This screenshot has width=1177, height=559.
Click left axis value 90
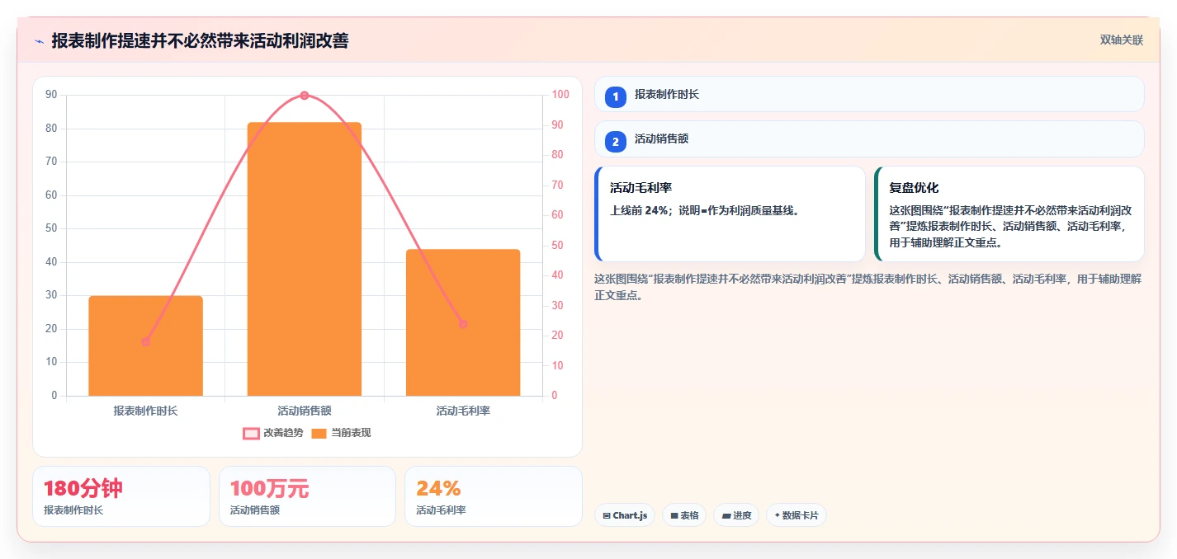(x=52, y=95)
